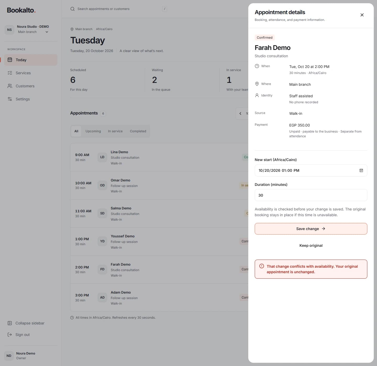377x366 pixels.
Task: Focus the search appointments or customers box
Action: (x=118, y=9)
